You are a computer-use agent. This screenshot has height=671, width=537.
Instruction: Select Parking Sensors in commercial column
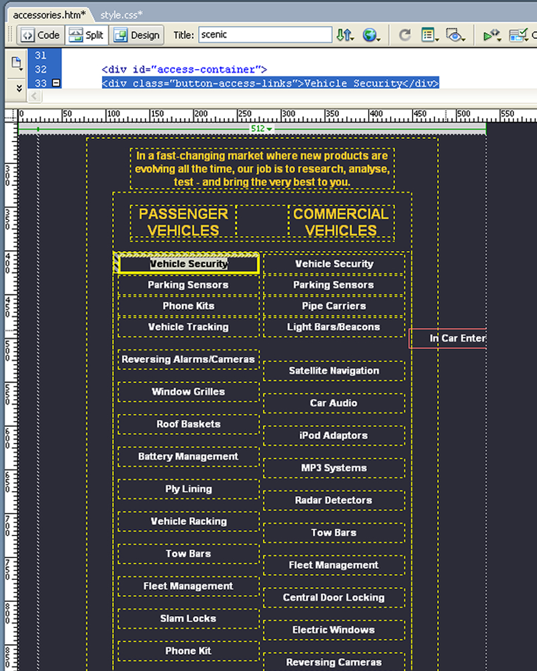[334, 285]
